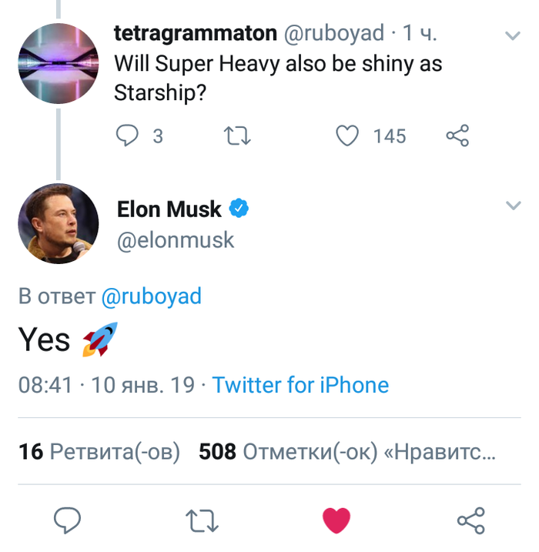Retweet the tetragrammaton tweet

tap(236, 136)
